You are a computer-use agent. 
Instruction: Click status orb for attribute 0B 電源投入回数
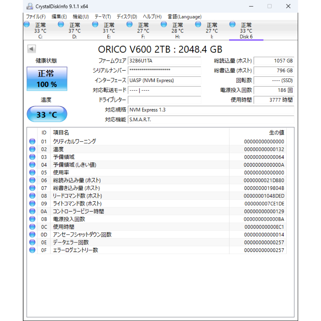32,219
